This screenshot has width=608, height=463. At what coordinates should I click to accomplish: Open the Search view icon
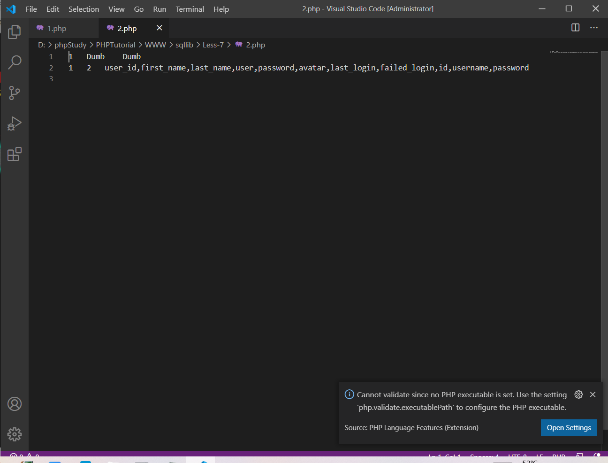tap(15, 62)
